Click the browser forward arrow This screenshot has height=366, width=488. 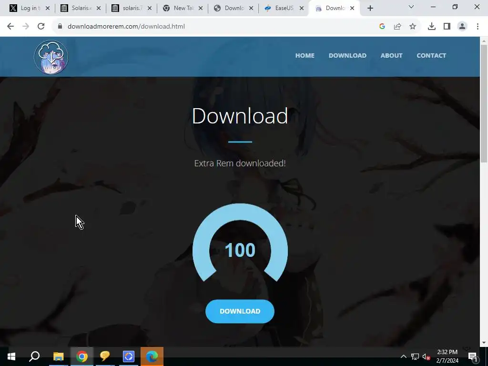(26, 27)
